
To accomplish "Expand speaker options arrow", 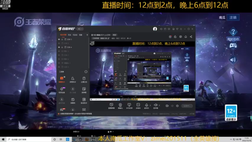I will (x=159, y=105).
